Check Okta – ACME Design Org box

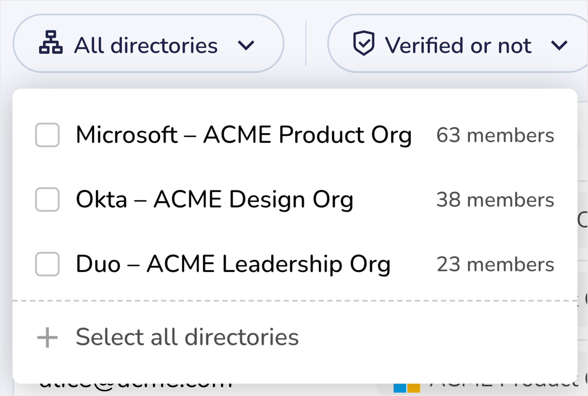click(47, 200)
